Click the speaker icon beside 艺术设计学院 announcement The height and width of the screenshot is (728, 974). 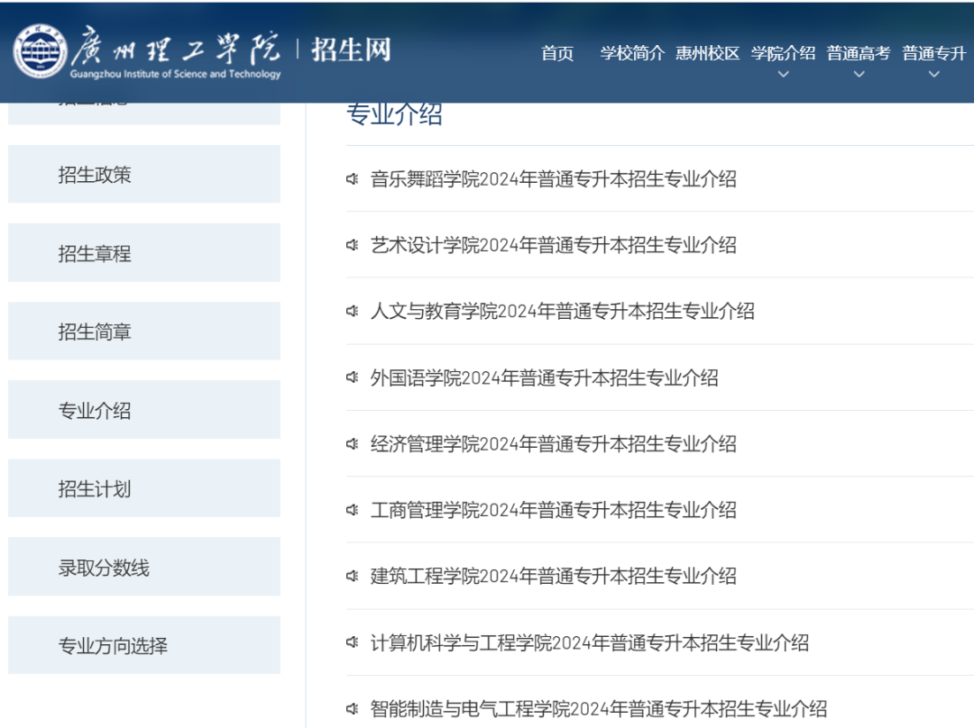tap(353, 245)
